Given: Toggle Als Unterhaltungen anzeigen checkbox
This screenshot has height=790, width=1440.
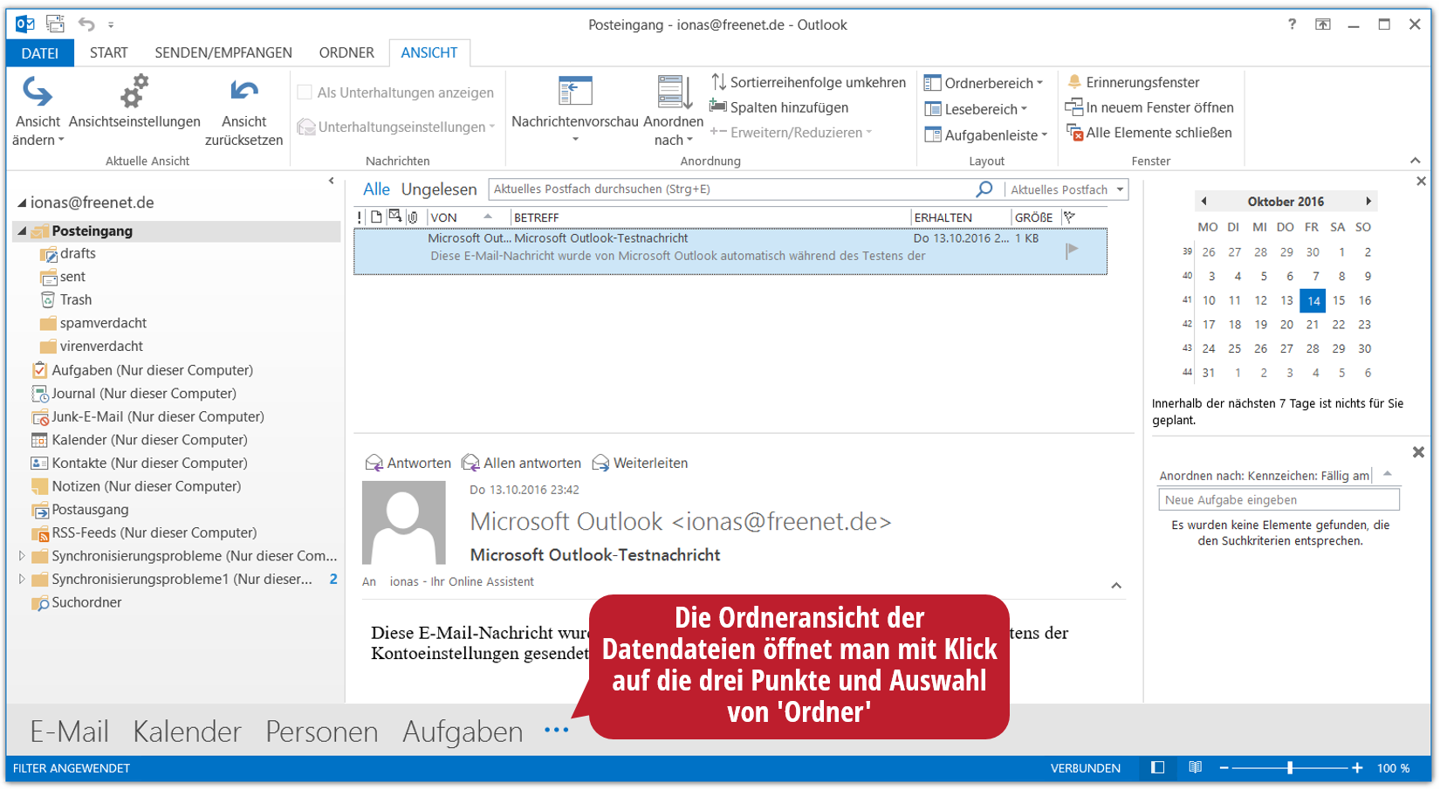Looking at the screenshot, I should 305,92.
